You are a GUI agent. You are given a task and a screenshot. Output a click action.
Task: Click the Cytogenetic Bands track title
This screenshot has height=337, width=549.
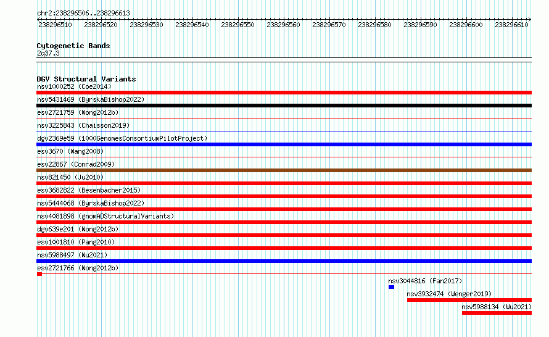pyautogui.click(x=73, y=46)
